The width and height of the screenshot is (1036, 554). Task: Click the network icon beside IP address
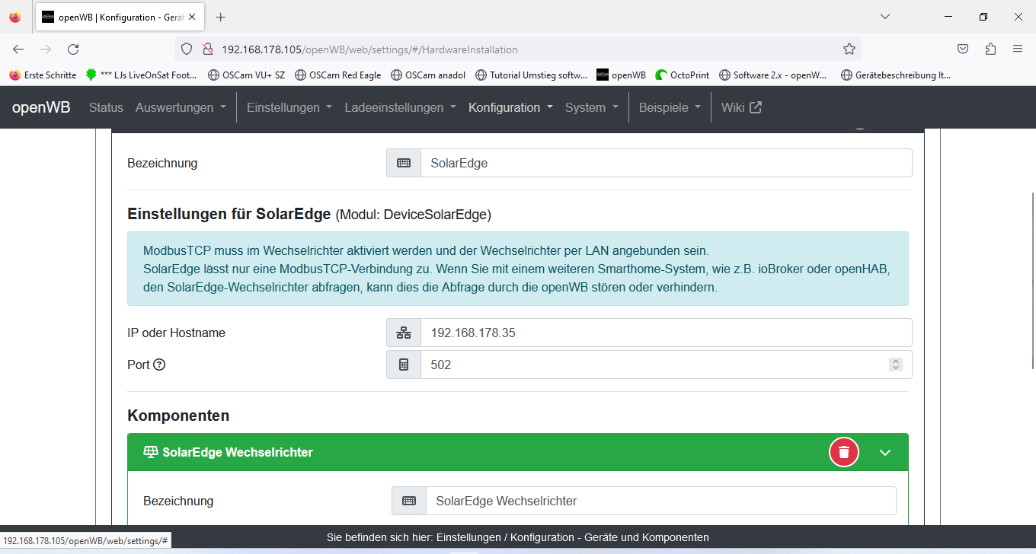tap(404, 333)
